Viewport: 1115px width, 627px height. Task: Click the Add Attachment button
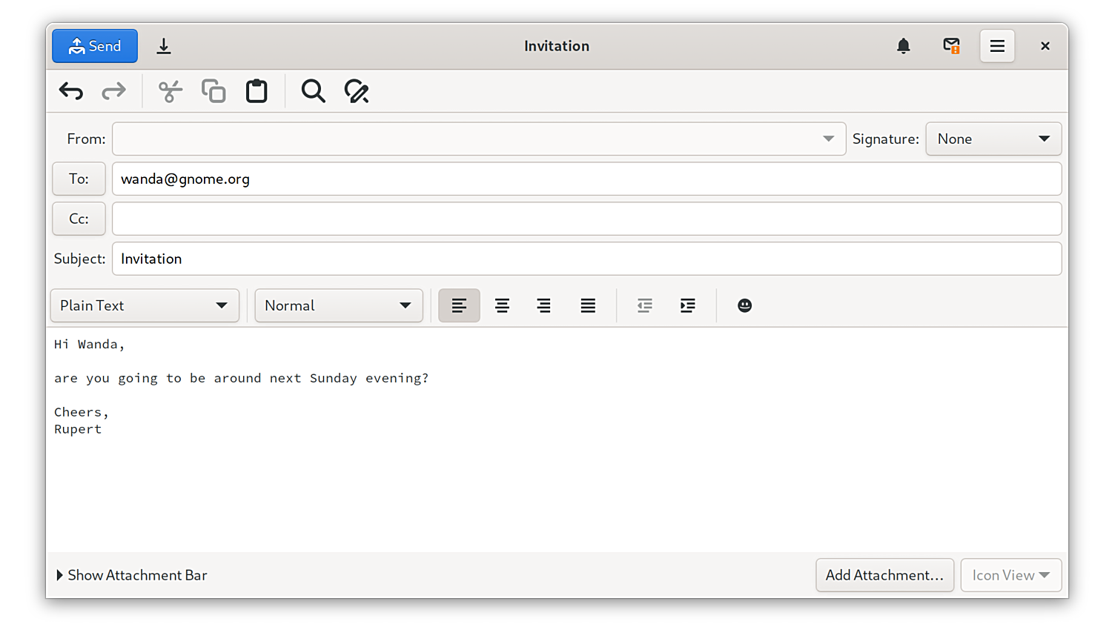tap(884, 575)
